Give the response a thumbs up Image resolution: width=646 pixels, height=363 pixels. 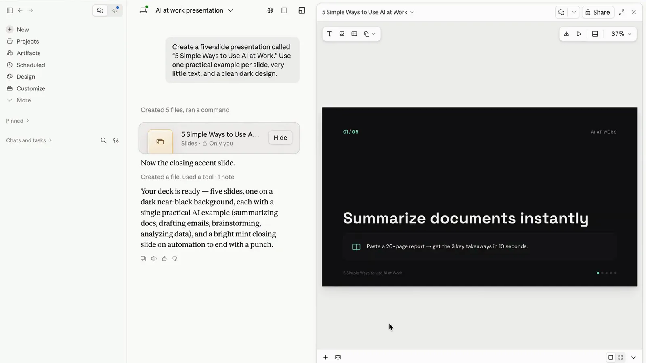(164, 259)
